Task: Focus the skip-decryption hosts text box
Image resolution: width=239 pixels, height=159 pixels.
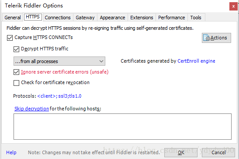Action: pyautogui.click(x=122, y=127)
